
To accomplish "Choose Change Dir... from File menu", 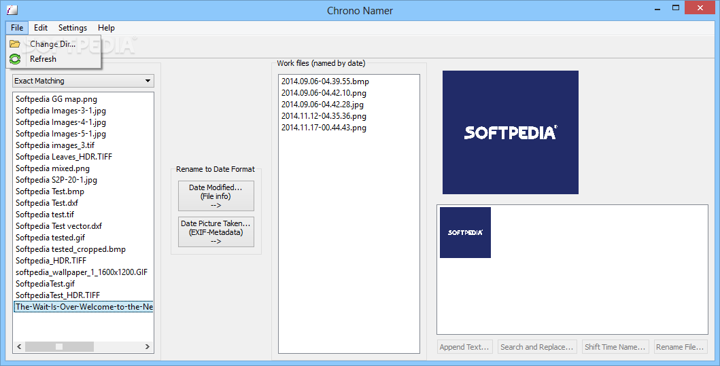I will coord(53,44).
